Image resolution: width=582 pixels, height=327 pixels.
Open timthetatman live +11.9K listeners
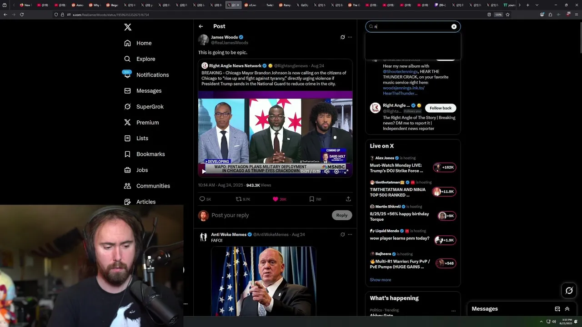click(444, 192)
